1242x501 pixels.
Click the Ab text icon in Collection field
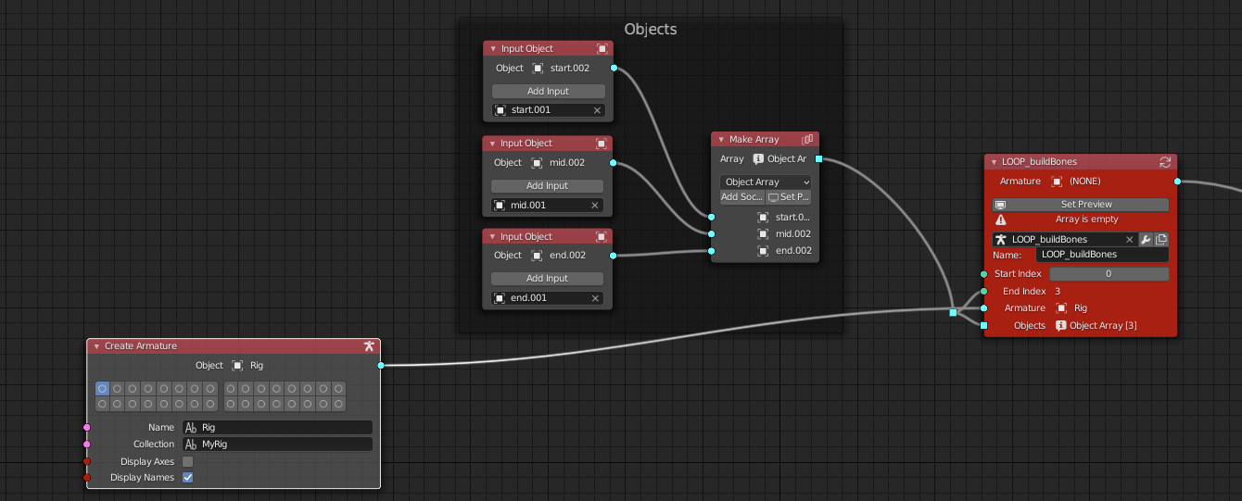coord(191,445)
